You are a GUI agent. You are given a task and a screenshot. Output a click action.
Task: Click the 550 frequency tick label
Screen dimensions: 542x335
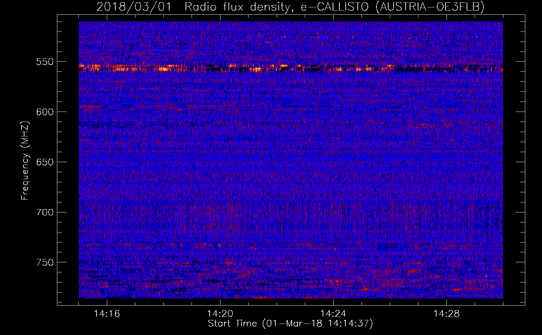45,62
